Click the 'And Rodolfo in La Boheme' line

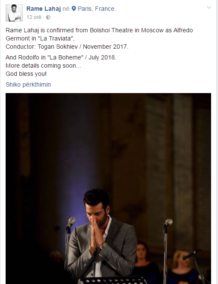click(x=61, y=57)
